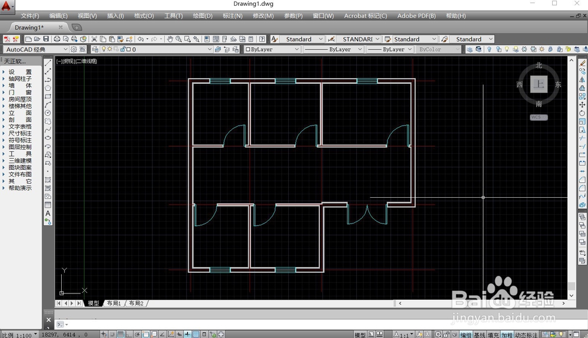Toggle 动态标注 in the status bar
Screen dimensions: 588x338
(526, 335)
